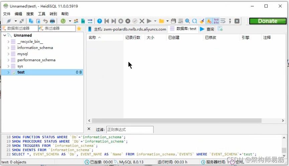Expand the test database node
This screenshot has width=289, height=166.
pyautogui.click(x=8, y=72)
